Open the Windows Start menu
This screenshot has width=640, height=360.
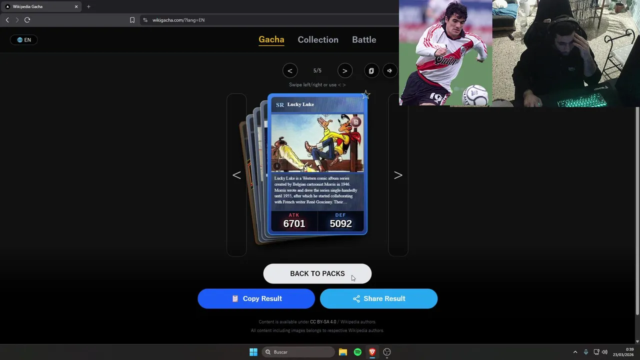253,352
